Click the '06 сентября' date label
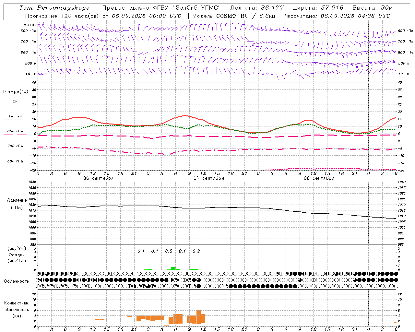Viewport: 415px width, 332px height. pyautogui.click(x=99, y=178)
